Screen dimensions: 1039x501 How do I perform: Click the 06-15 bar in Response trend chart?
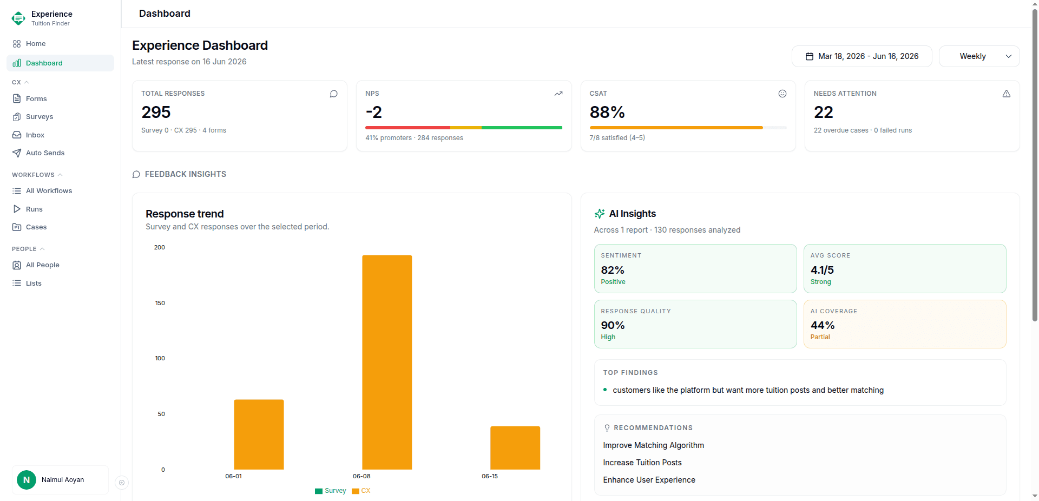(515, 448)
